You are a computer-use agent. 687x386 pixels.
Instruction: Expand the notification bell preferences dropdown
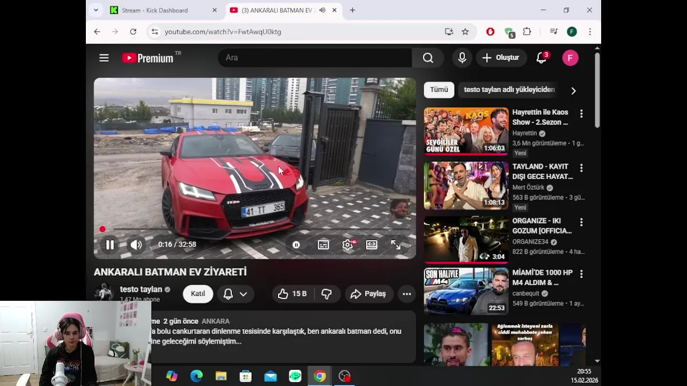pos(243,294)
